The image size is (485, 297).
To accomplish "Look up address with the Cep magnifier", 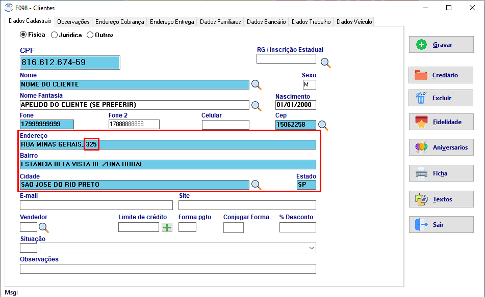I will (x=323, y=125).
